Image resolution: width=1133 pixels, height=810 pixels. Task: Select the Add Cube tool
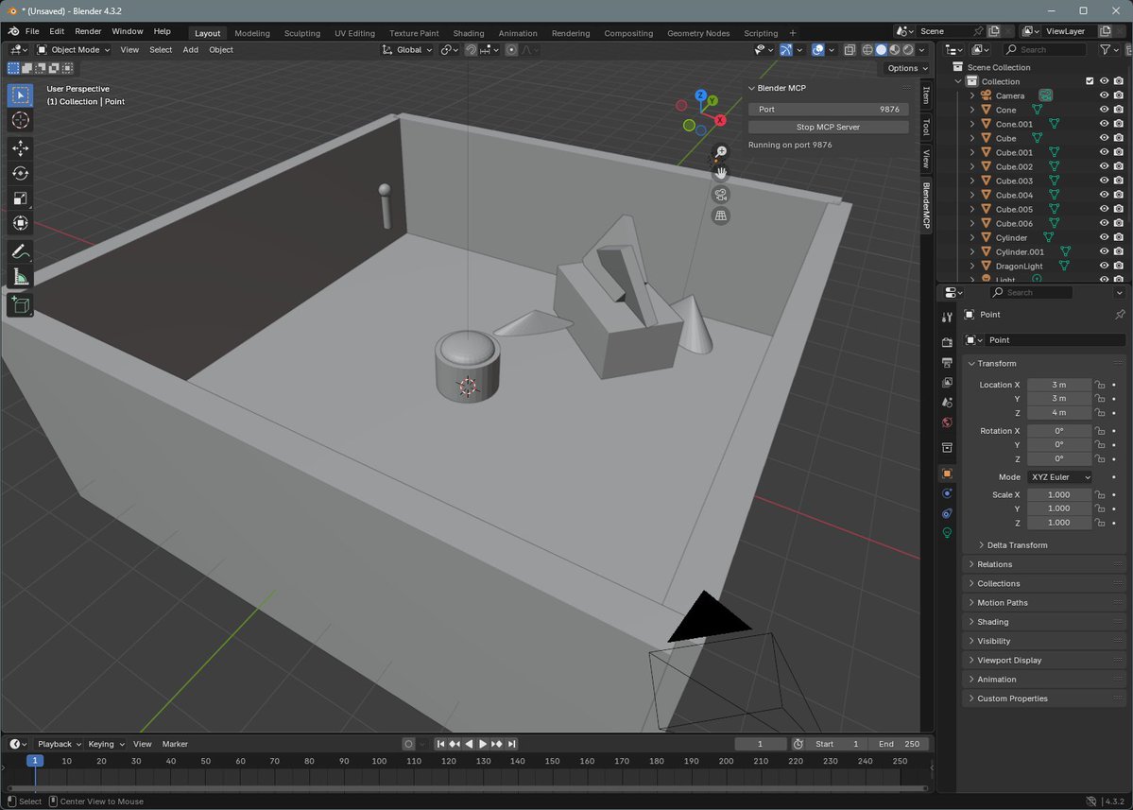pyautogui.click(x=20, y=304)
